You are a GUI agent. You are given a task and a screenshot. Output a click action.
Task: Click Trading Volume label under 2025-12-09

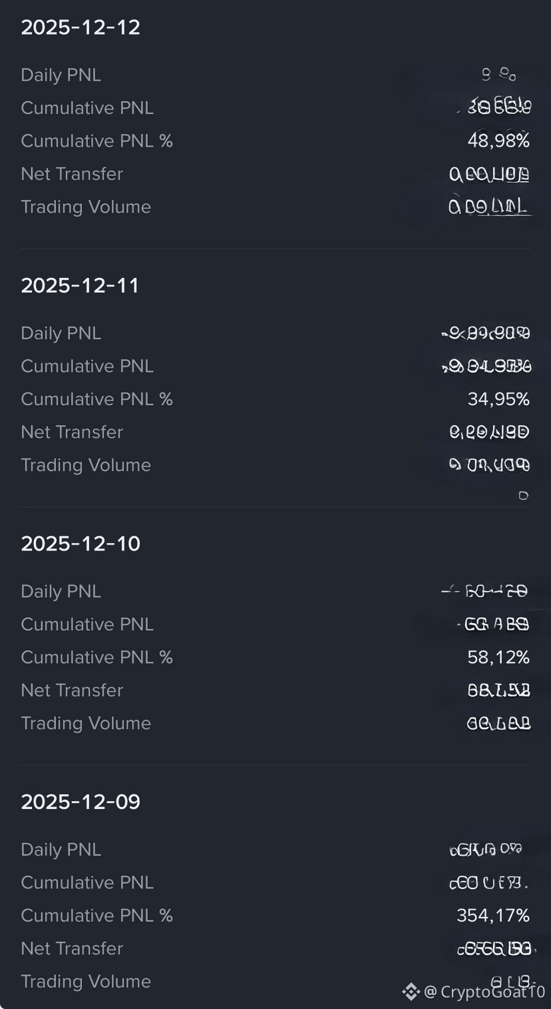pyautogui.click(x=86, y=981)
